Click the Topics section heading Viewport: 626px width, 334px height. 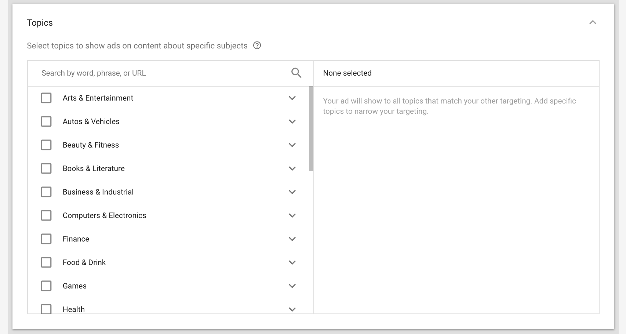tap(40, 23)
